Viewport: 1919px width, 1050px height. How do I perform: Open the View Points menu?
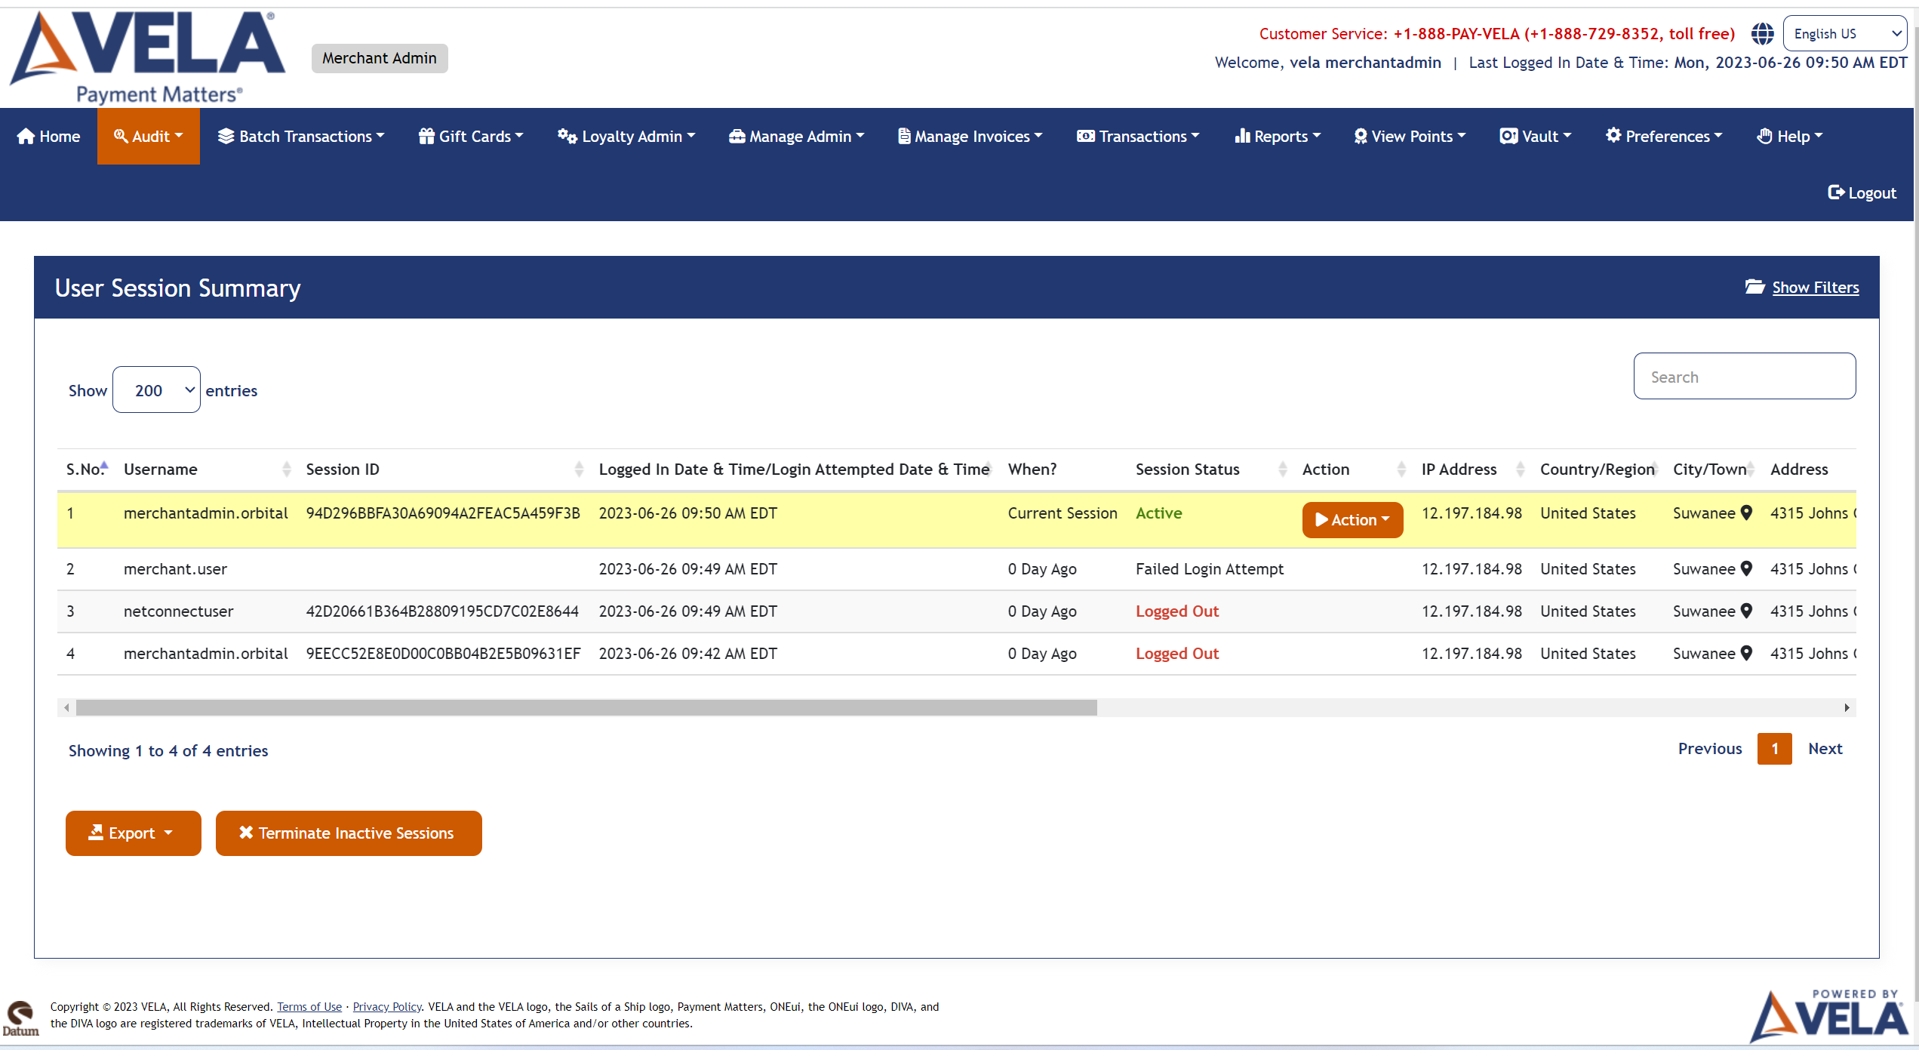click(x=1410, y=136)
